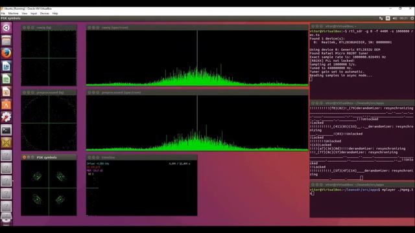Open the session power gear menu
Viewport: 415px width, 233px height.
[x=412, y=18]
